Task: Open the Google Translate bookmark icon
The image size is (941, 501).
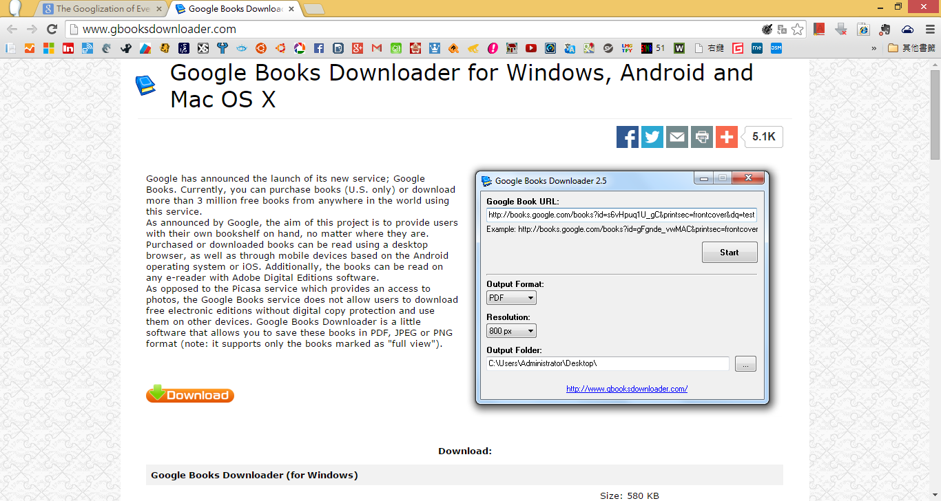Action: click(x=570, y=48)
